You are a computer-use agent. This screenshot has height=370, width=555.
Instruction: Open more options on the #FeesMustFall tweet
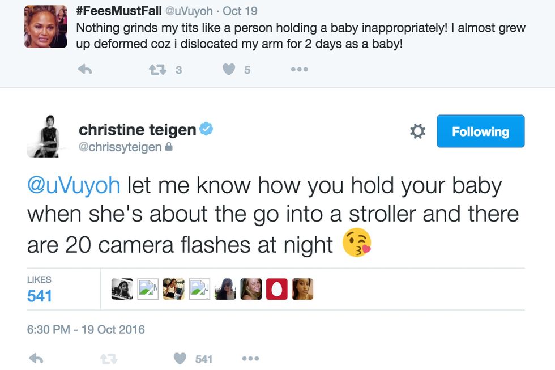[299, 70]
